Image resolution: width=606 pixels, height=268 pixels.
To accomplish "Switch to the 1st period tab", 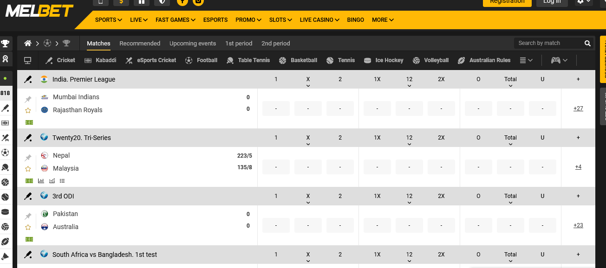I will point(239,43).
